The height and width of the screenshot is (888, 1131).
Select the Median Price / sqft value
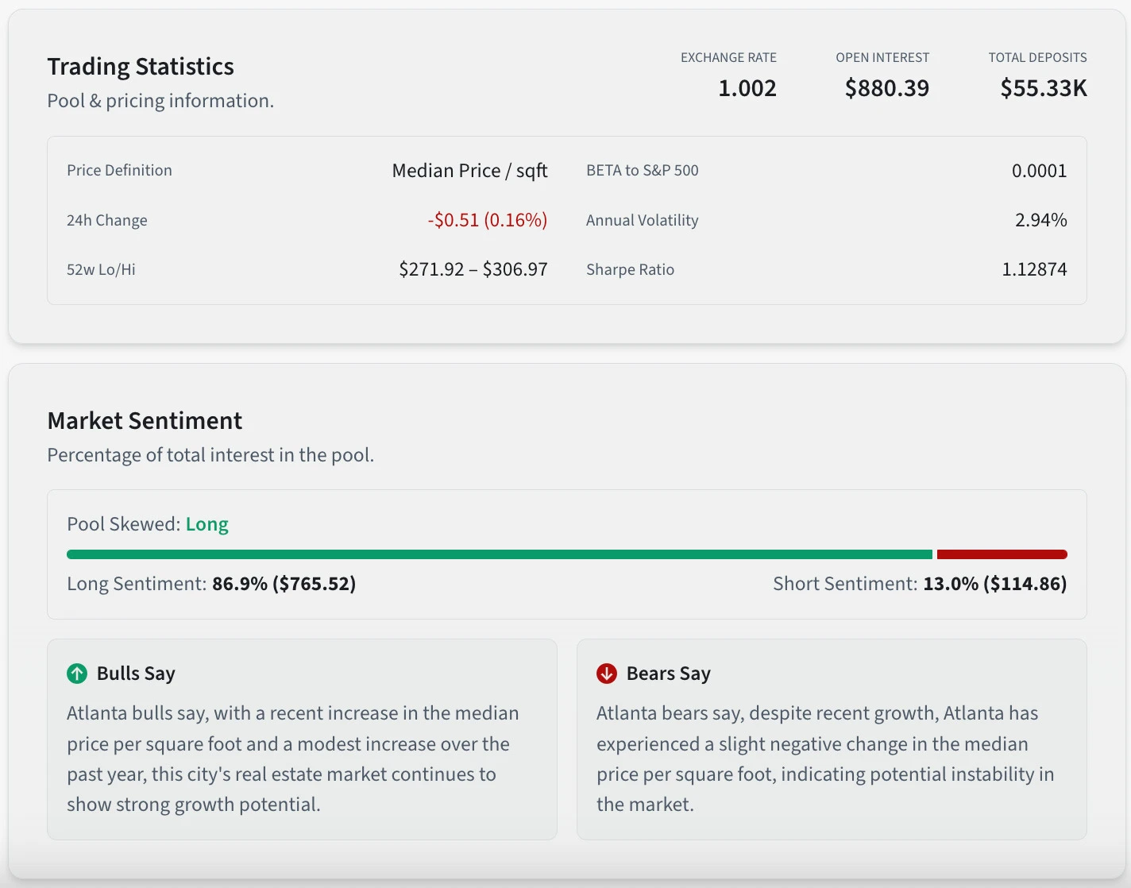click(x=469, y=171)
